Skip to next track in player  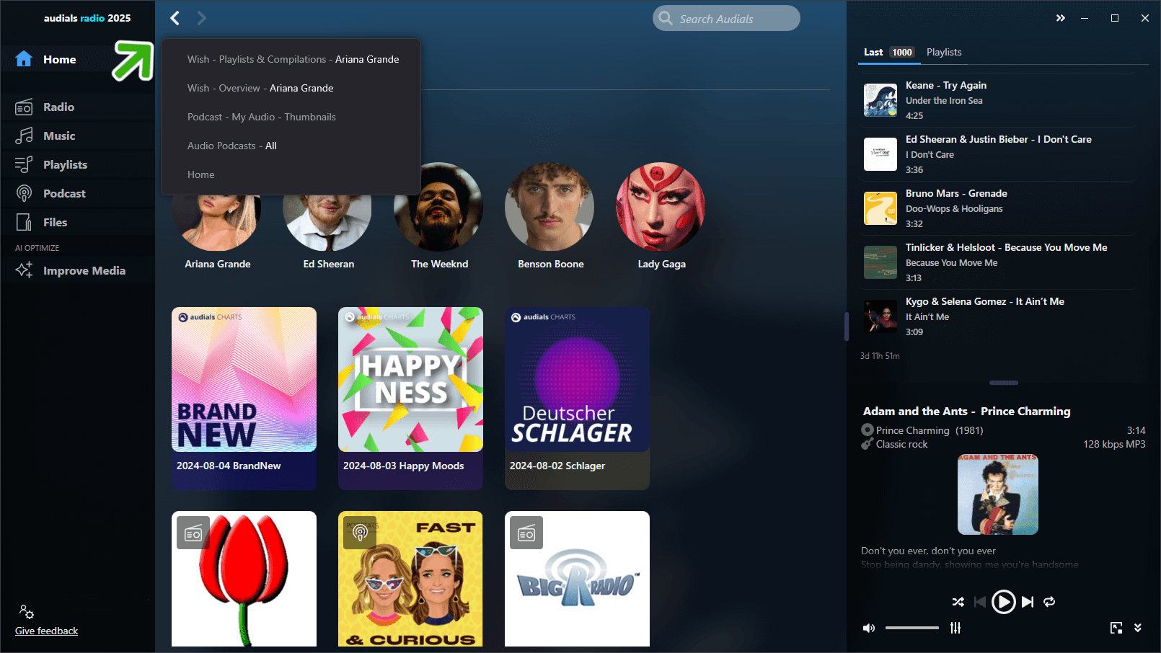pyautogui.click(x=1028, y=602)
